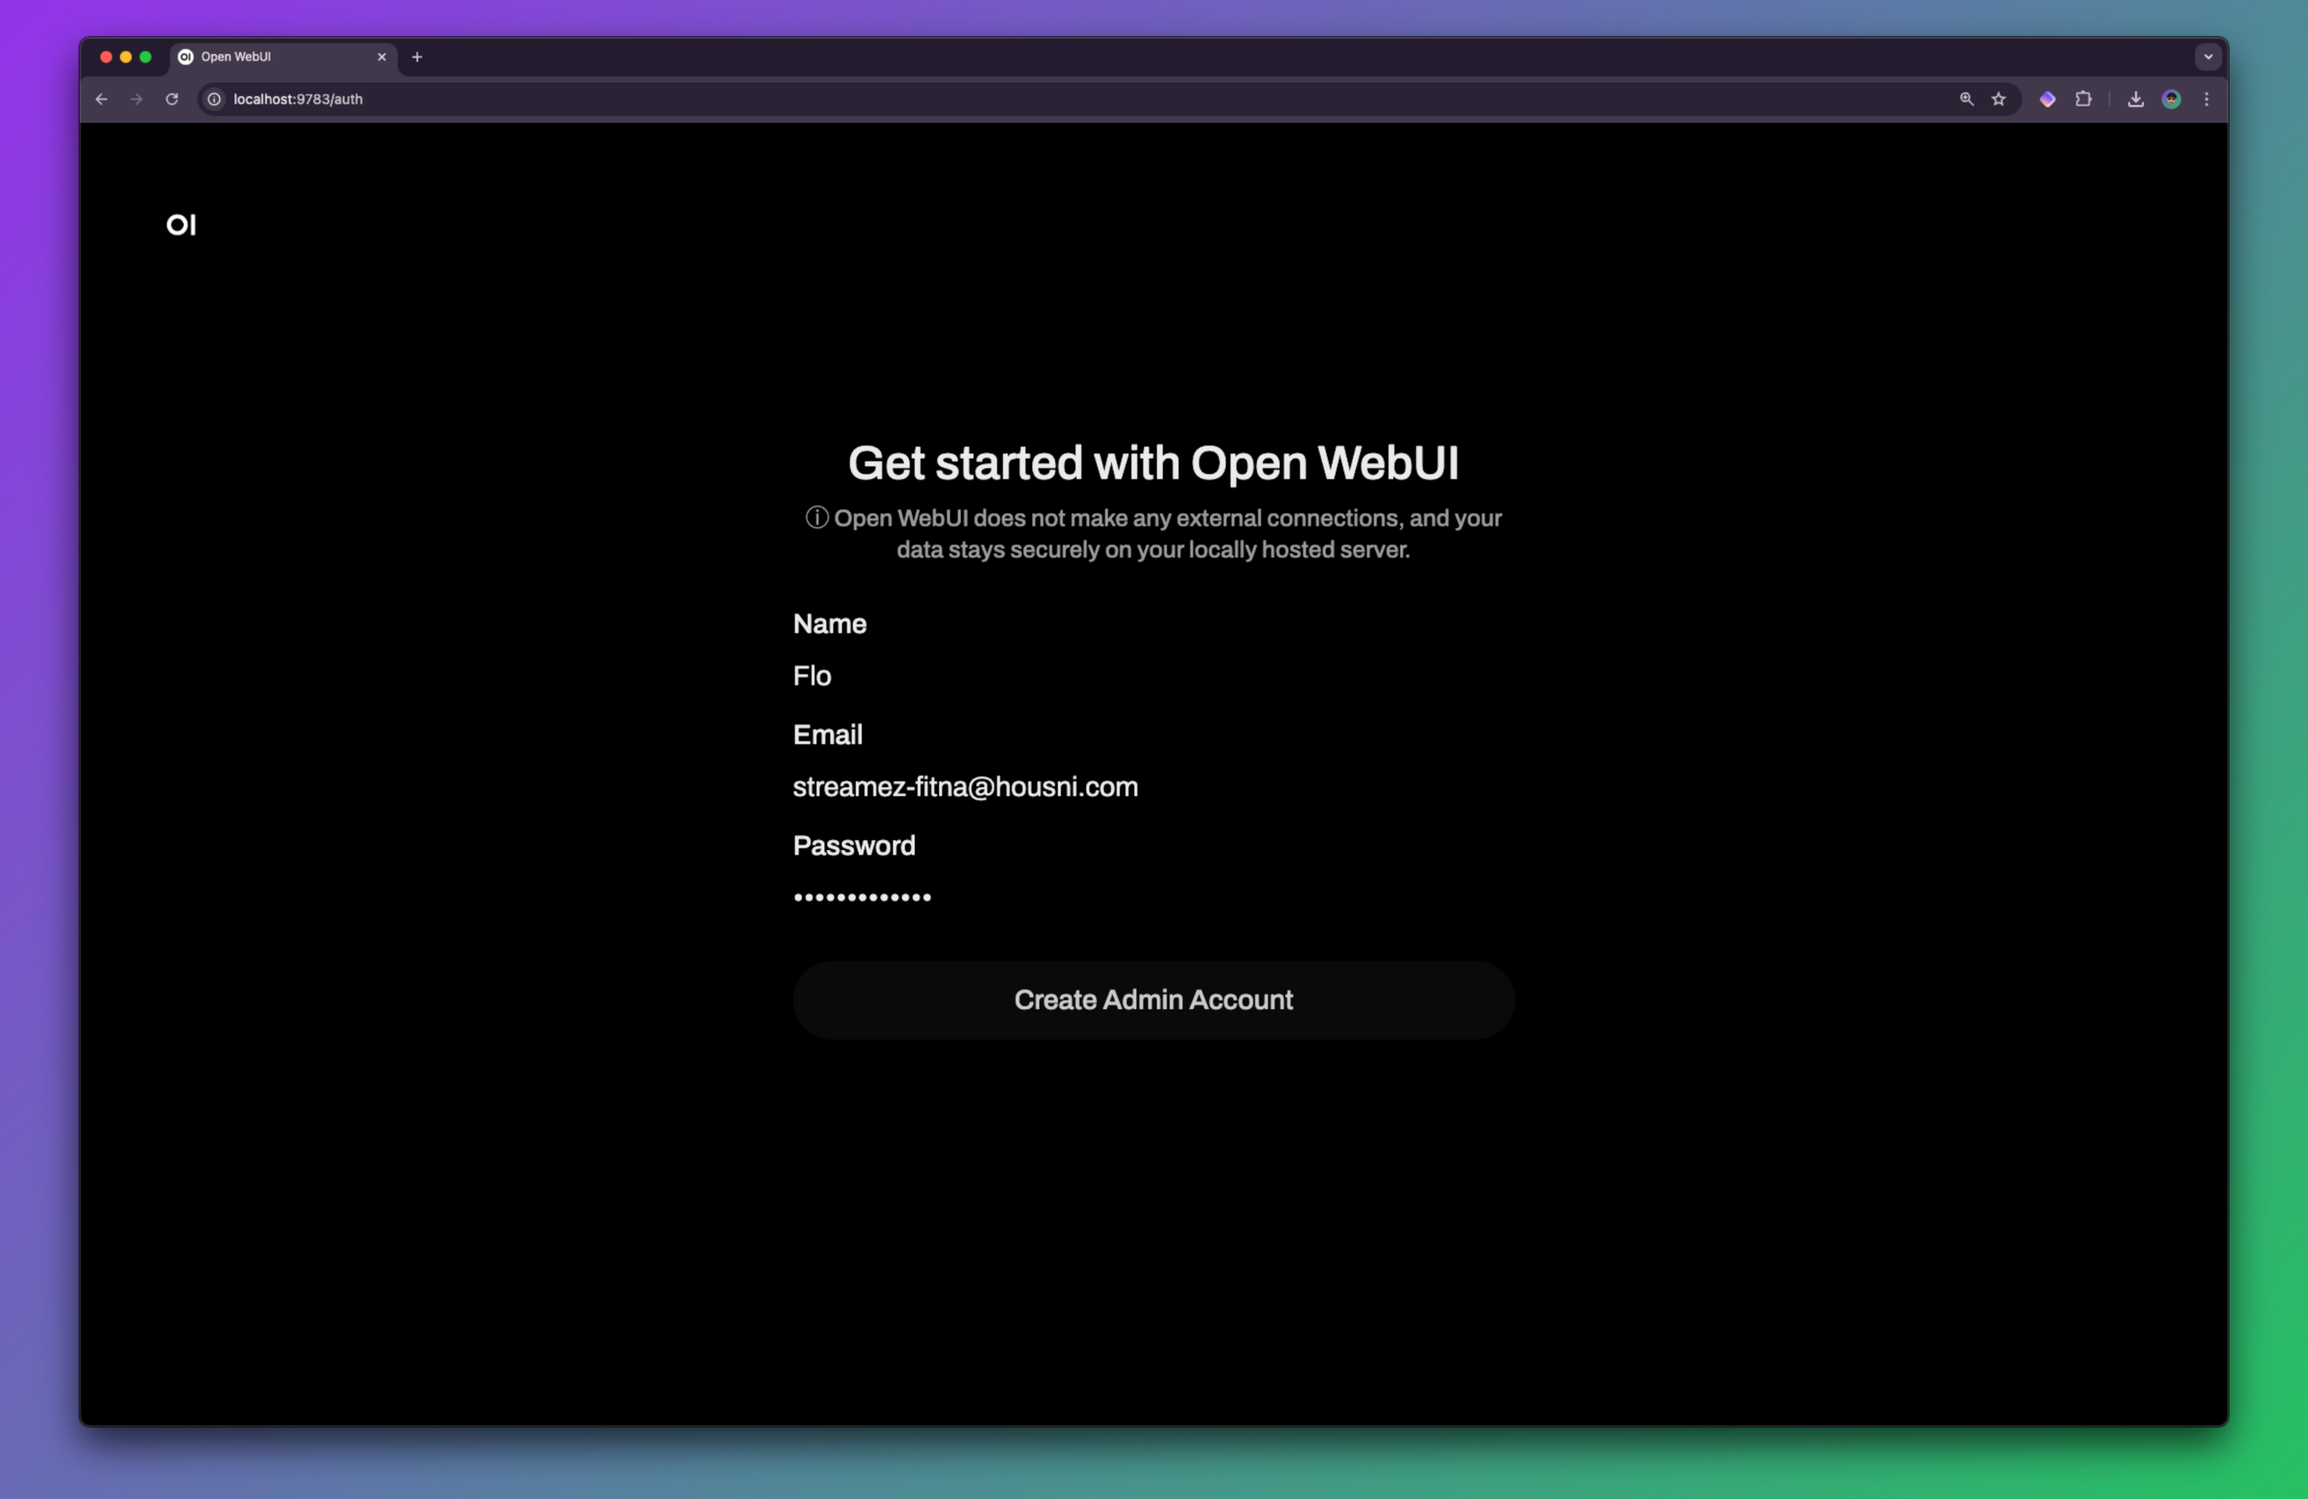2308x1499 pixels.
Task: Open the Chrome three-dot menu
Action: click(x=2206, y=99)
